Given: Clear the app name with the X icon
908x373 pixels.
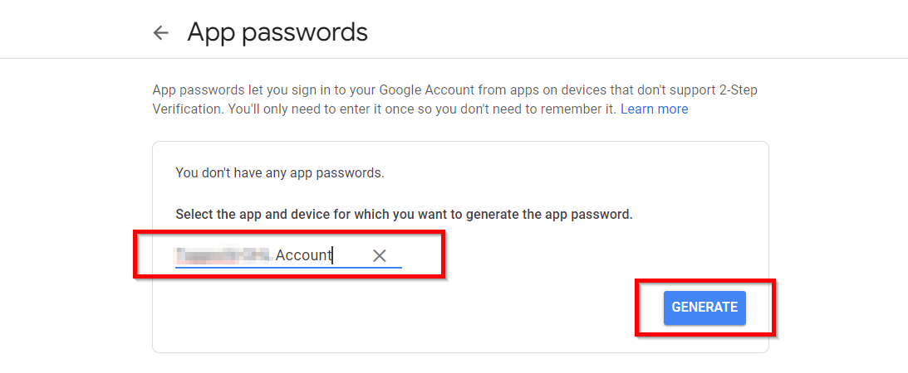Looking at the screenshot, I should coord(380,255).
